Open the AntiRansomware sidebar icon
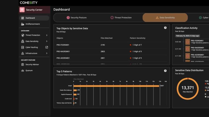This screenshot has height=117, width=209. click(23, 24)
